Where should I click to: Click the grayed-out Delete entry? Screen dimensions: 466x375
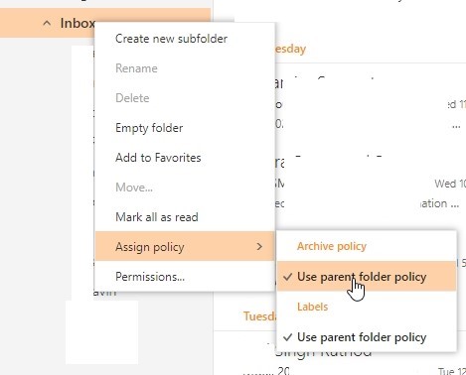click(x=132, y=98)
